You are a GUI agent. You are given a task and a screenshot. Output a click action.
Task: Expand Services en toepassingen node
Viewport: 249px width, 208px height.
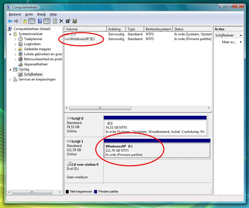[11, 80]
